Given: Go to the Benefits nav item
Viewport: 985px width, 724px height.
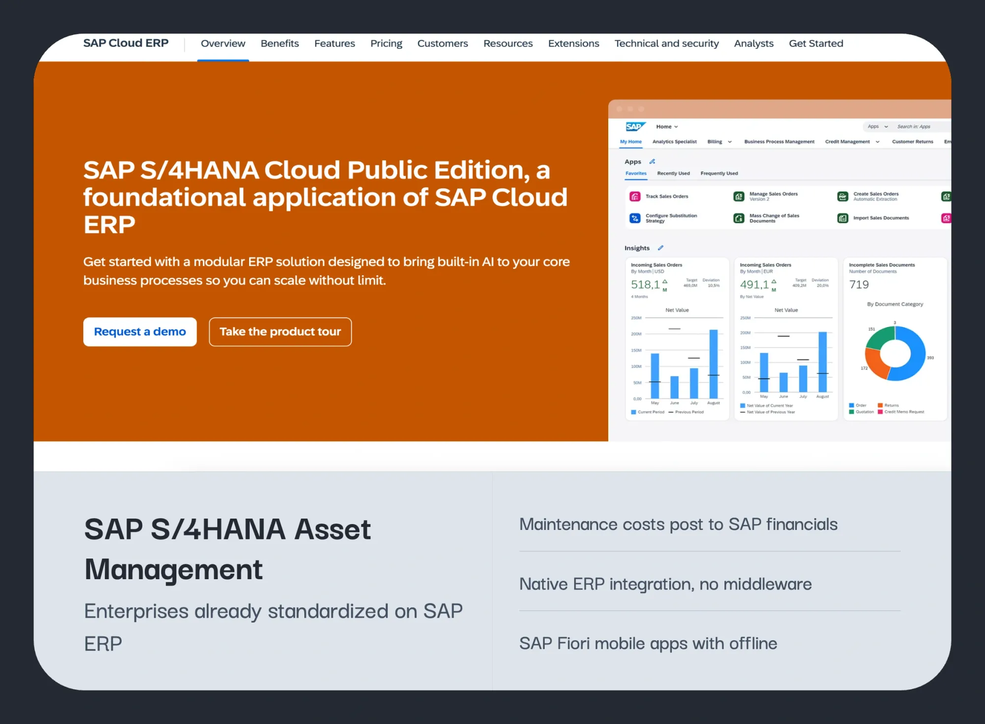Looking at the screenshot, I should (280, 44).
